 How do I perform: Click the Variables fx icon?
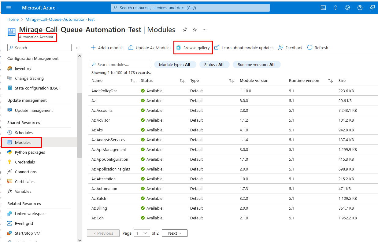click(x=10, y=191)
